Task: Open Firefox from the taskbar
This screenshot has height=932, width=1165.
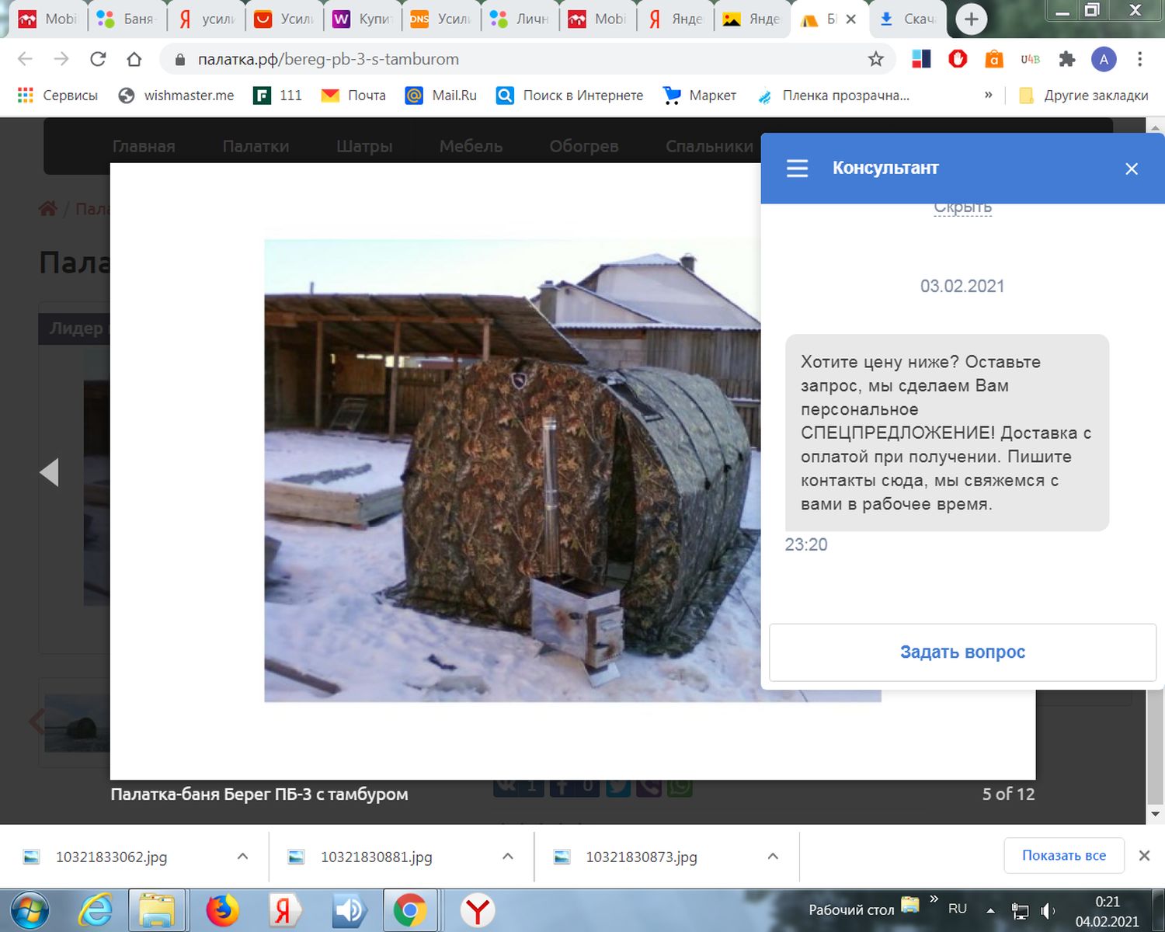Action: click(x=222, y=910)
